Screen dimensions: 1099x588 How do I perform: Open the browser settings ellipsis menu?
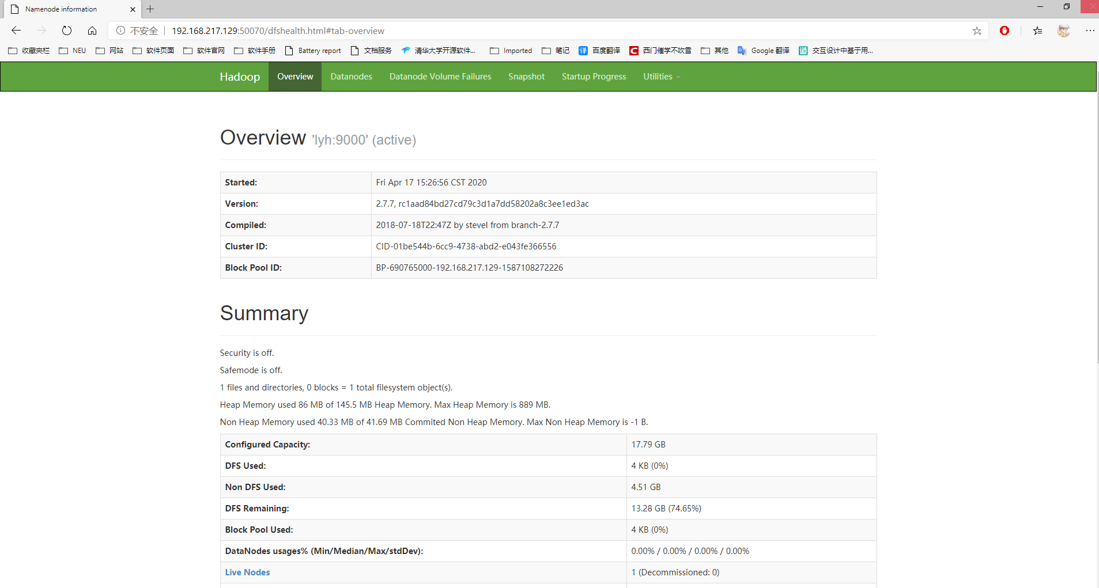pos(1090,31)
